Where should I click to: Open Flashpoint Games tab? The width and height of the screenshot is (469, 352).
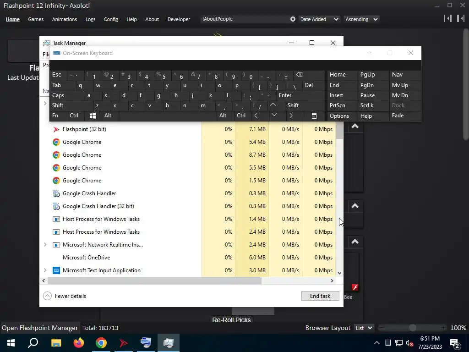pos(36,19)
